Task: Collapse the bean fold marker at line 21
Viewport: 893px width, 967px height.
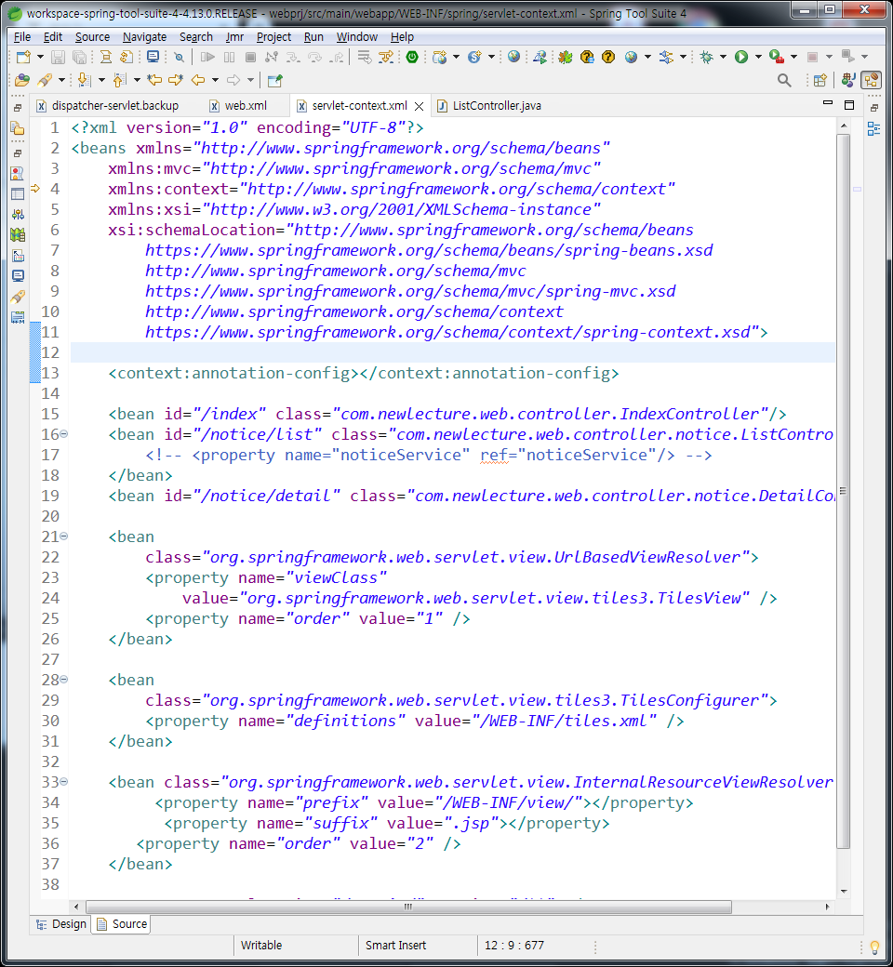Action: (x=63, y=536)
